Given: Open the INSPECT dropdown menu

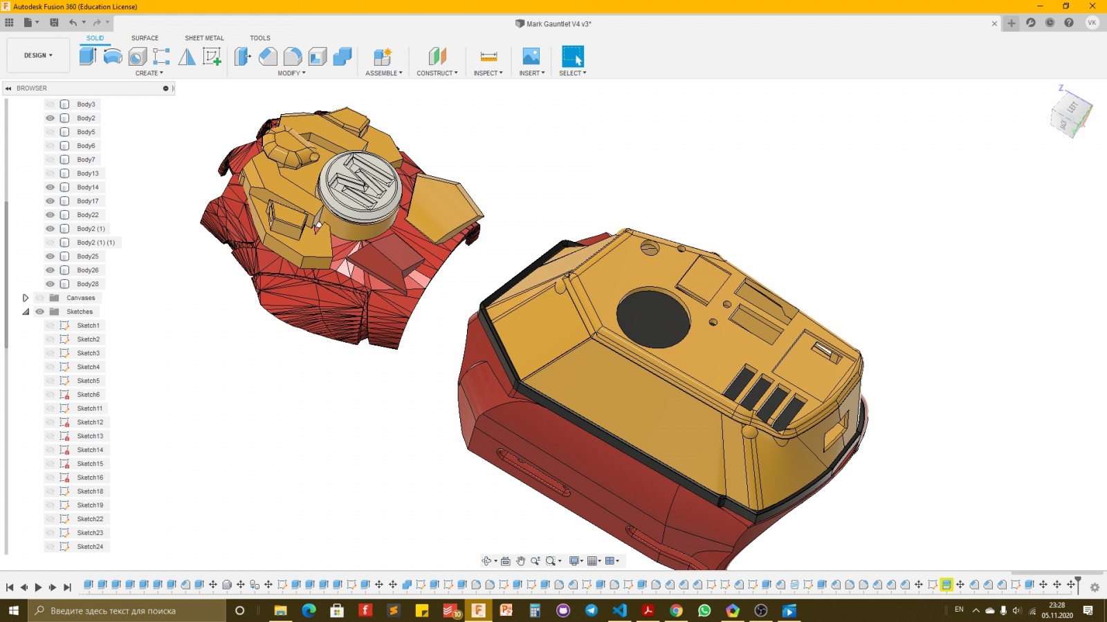Looking at the screenshot, I should tap(488, 73).
